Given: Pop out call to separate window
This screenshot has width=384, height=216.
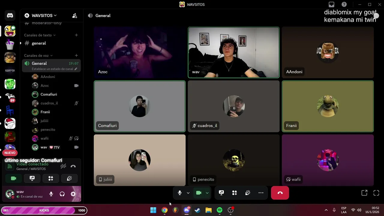Looking at the screenshot, I should point(364,193).
